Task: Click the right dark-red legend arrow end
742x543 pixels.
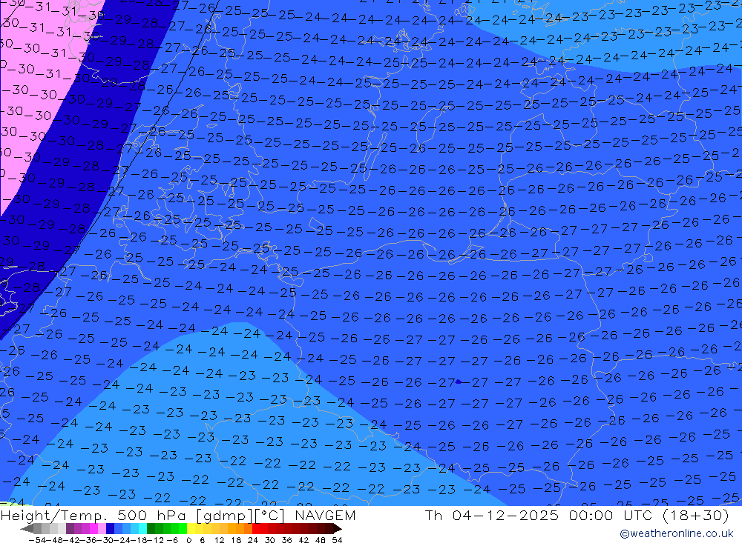Action: (338, 528)
